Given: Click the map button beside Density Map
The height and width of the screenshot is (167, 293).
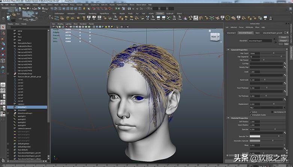Looking at the screenshot, I should [284, 67].
